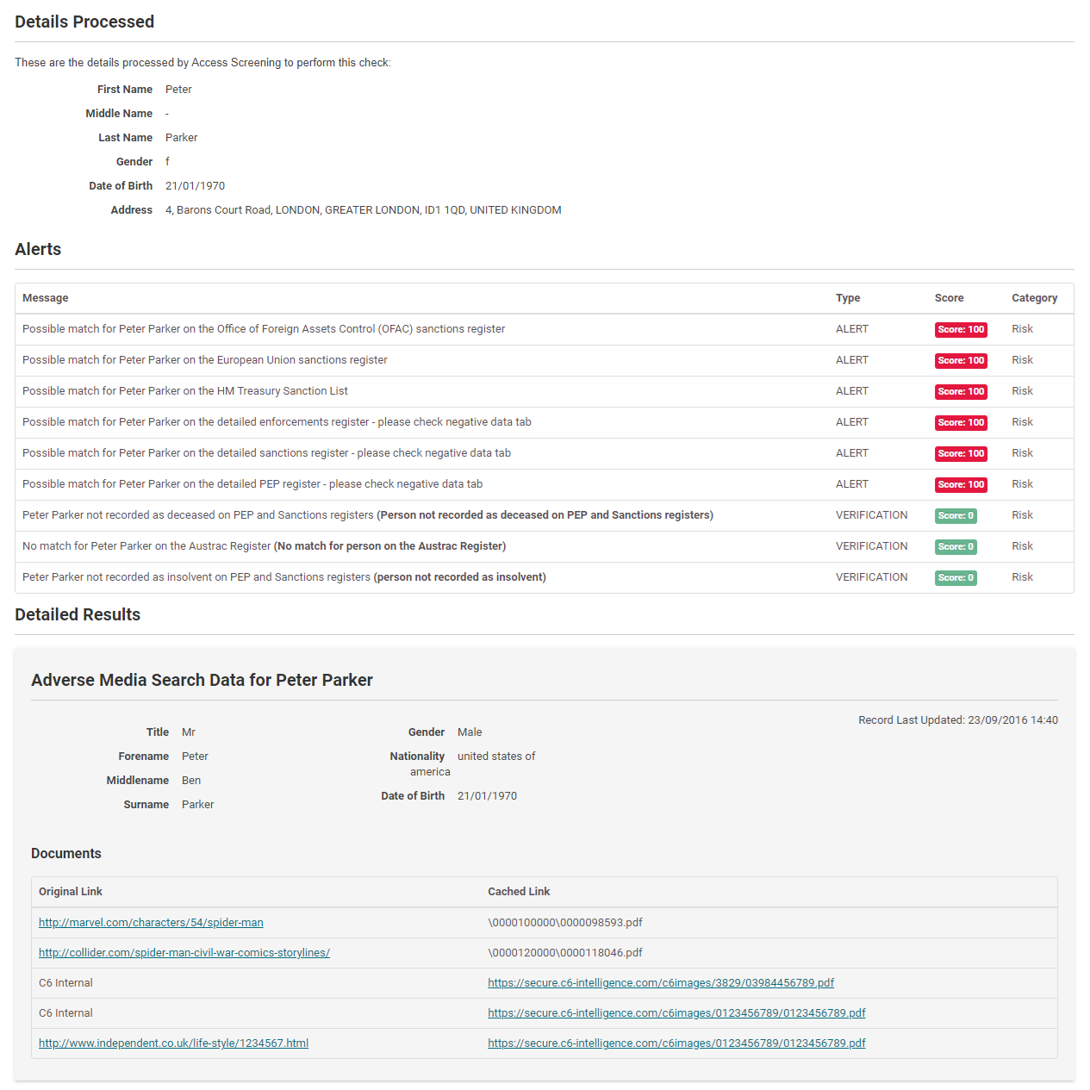Open cached link ending in 03984456789.pdf

pos(660,983)
